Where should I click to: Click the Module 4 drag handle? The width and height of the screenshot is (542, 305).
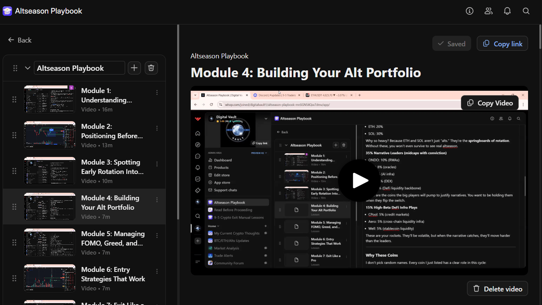click(14, 207)
